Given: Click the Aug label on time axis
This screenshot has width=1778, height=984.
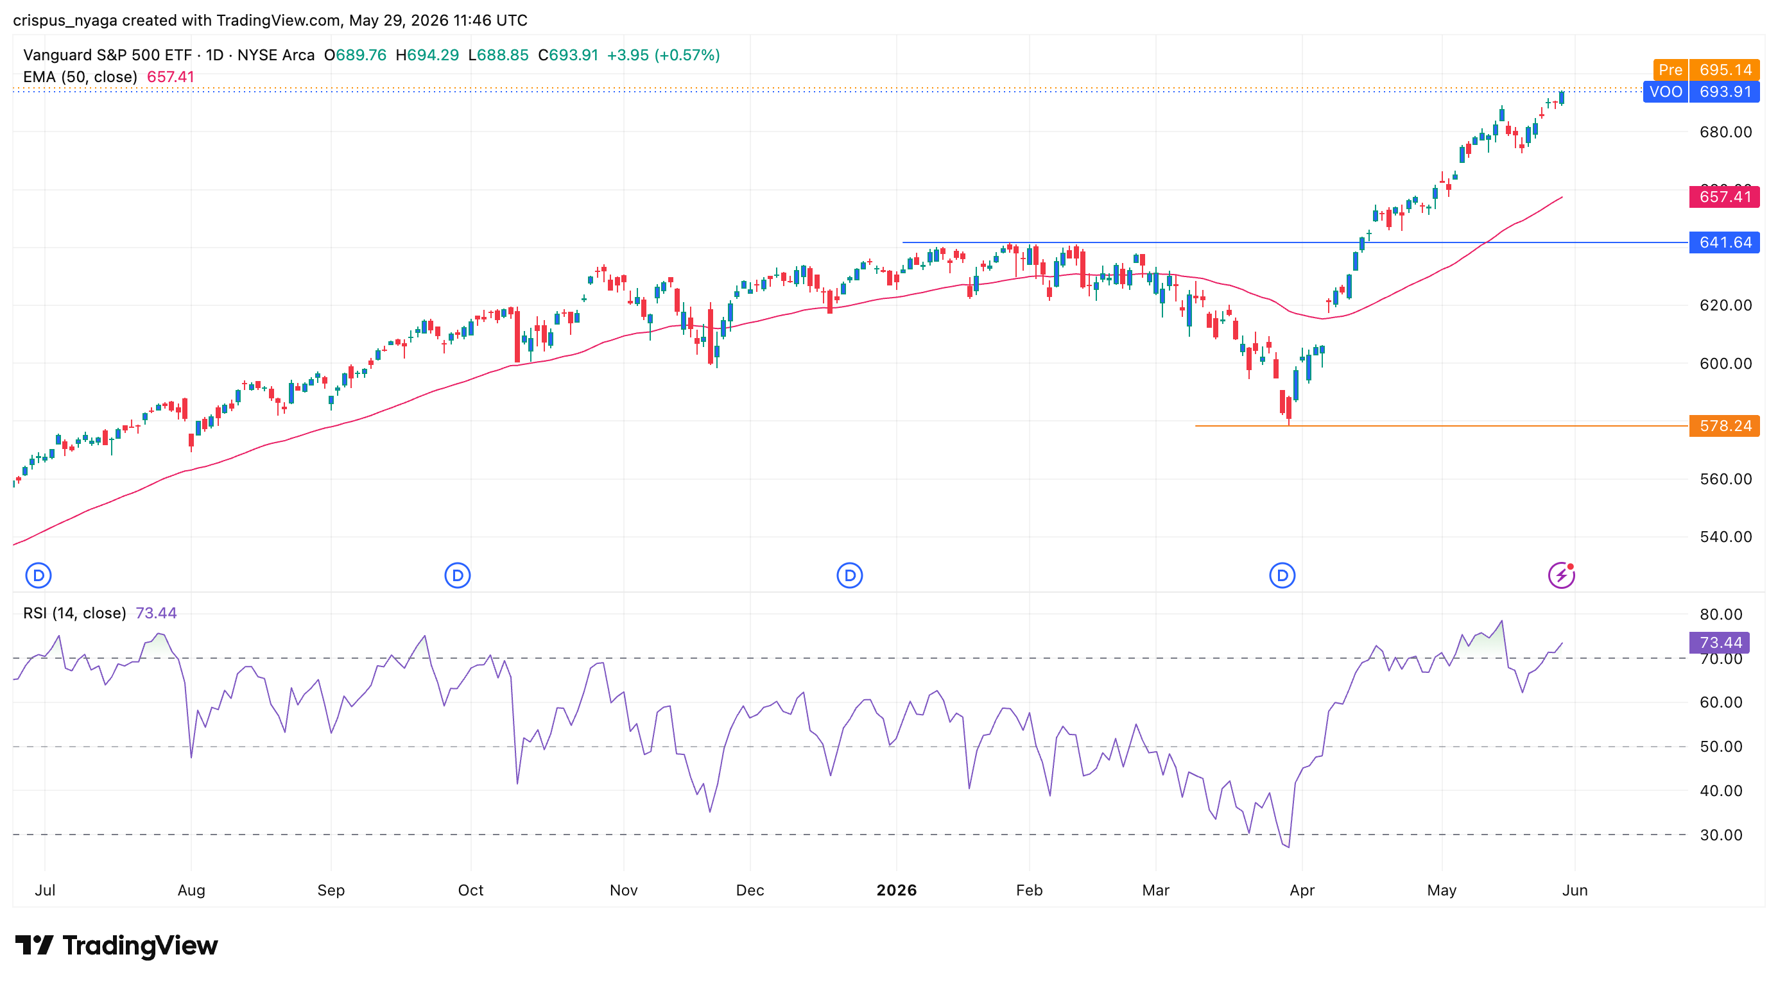Looking at the screenshot, I should coord(191,890).
